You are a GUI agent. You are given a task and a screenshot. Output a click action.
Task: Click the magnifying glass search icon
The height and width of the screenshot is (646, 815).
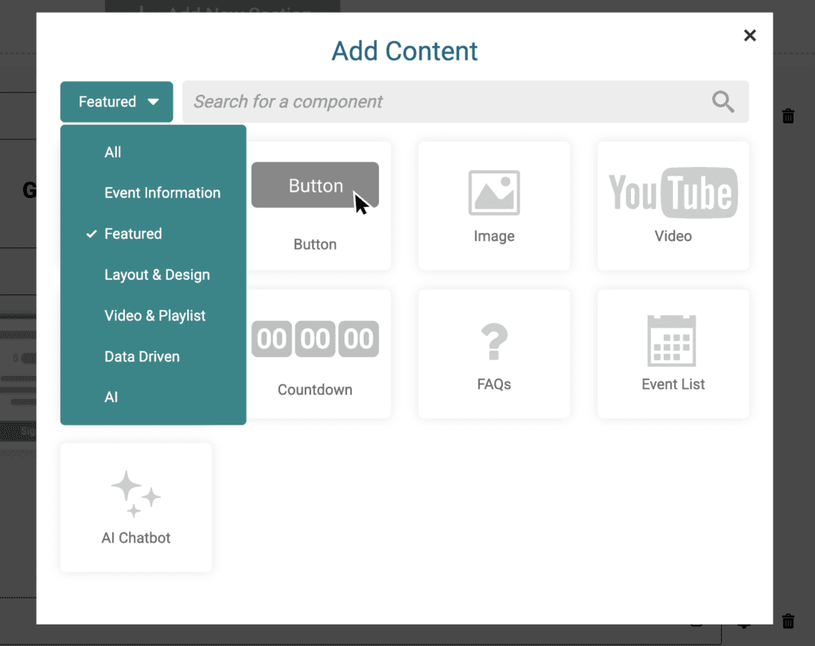(x=723, y=102)
